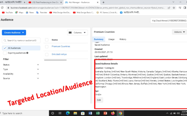The height and width of the screenshot is (116, 187).
Task: Bookmark this page with the star icon
Action: click(174, 8)
